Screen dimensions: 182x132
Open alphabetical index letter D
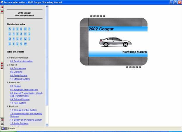pos(21,29)
